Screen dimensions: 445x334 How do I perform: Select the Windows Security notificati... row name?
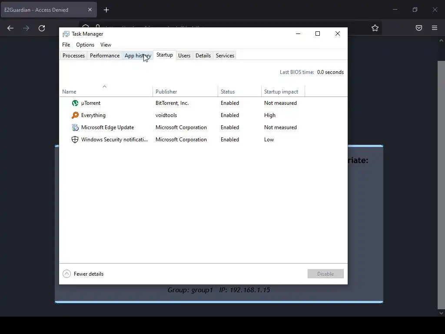point(114,140)
